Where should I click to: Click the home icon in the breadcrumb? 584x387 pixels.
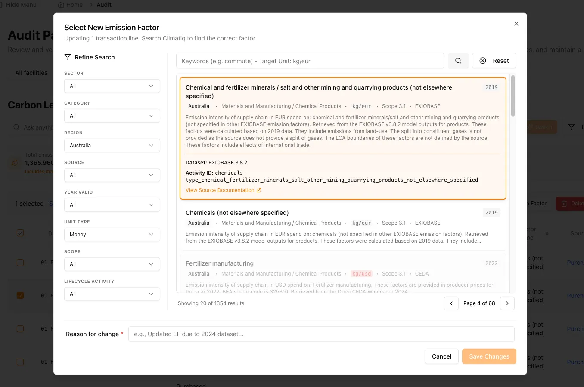point(60,5)
